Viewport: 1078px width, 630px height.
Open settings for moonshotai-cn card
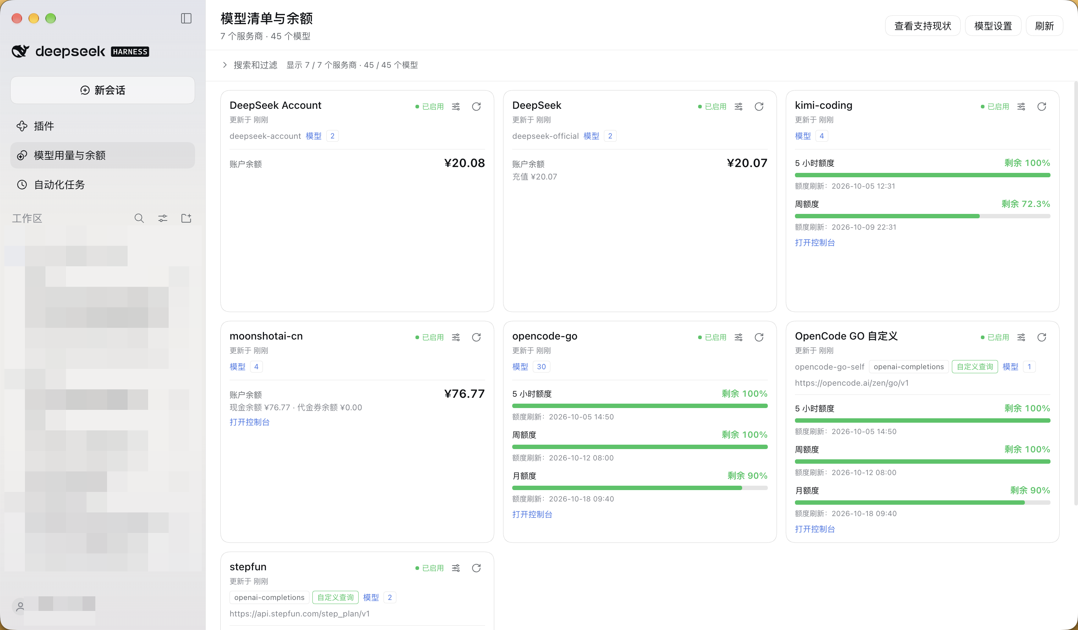click(x=456, y=337)
